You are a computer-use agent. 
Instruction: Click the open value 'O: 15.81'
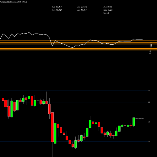57,7
